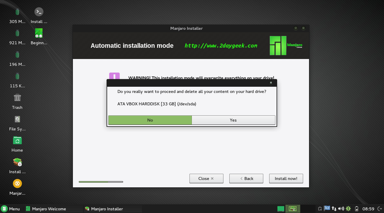Screen dimensions: 384x213
Task: Click the clock showing 08:59
Action: pos(368,209)
